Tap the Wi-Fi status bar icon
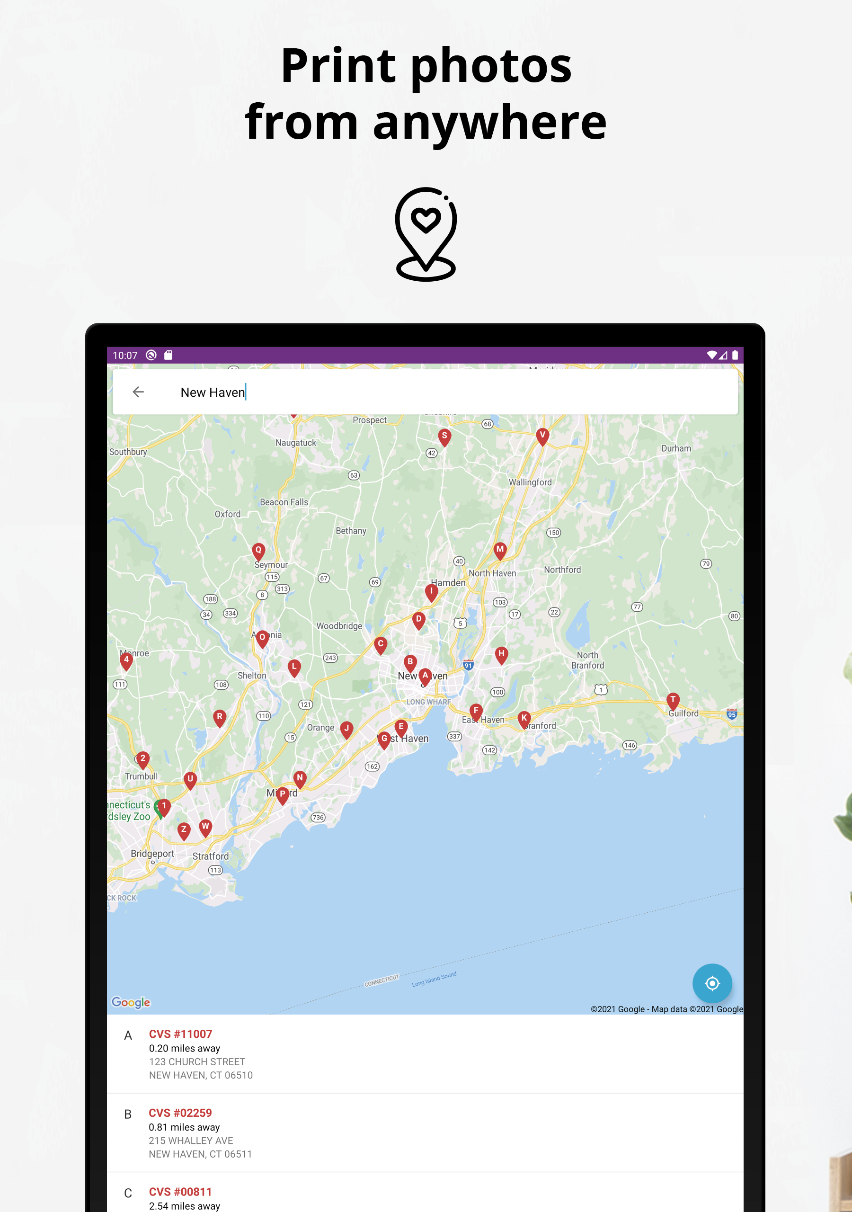 [x=711, y=355]
